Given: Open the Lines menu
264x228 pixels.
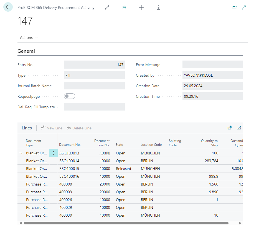Looking at the screenshot, I should click(27, 128).
